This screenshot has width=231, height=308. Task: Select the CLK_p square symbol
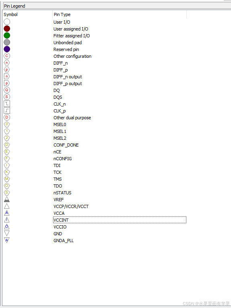(x=7, y=110)
